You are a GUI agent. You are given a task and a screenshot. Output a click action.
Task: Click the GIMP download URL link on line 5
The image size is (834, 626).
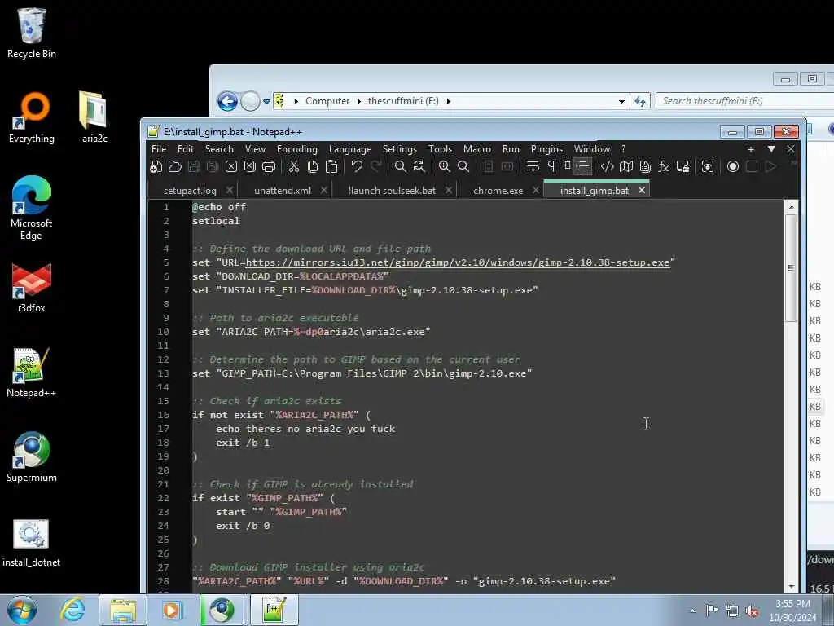pos(458,262)
